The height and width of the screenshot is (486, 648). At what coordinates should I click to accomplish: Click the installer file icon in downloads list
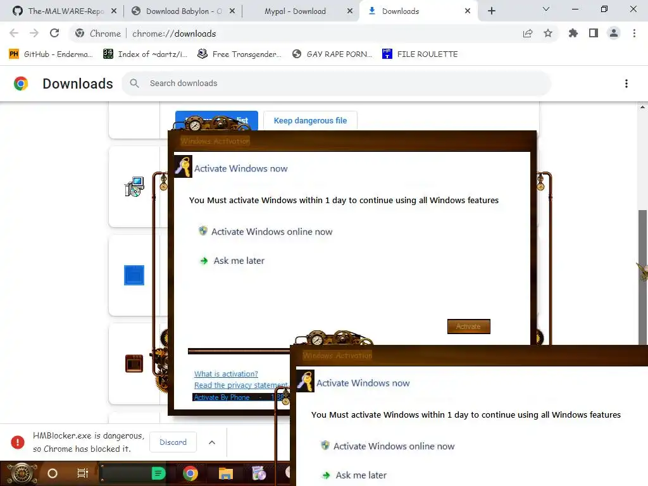point(134,187)
